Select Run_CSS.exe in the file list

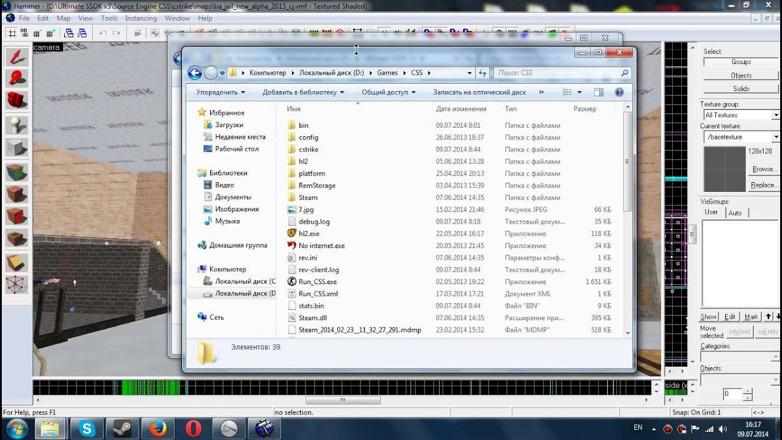317,282
